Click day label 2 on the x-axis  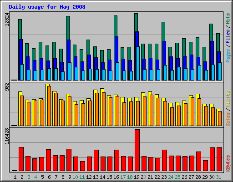coord(22,177)
